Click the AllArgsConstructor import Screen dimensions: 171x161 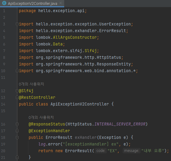75,38
